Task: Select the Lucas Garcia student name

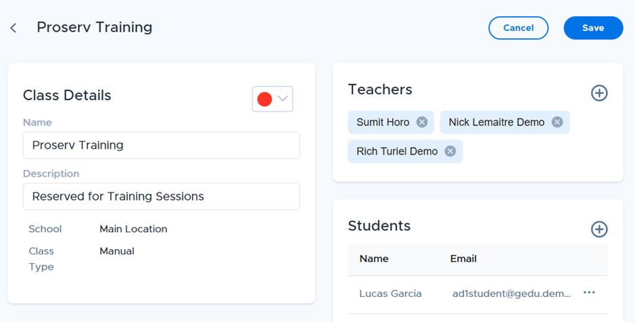Action: [390, 294]
